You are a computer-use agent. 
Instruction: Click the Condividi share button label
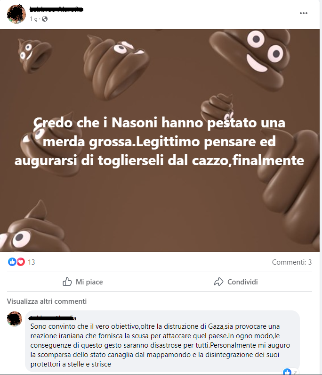coord(242,282)
